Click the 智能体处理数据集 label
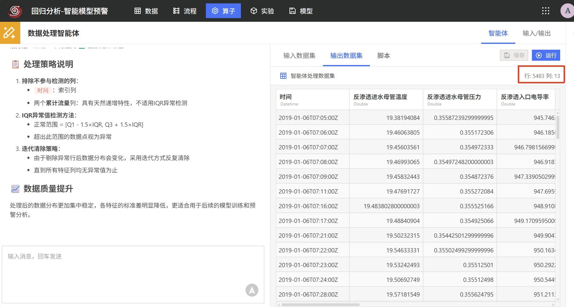Image resolution: width=574 pixels, height=307 pixels. coord(313,76)
